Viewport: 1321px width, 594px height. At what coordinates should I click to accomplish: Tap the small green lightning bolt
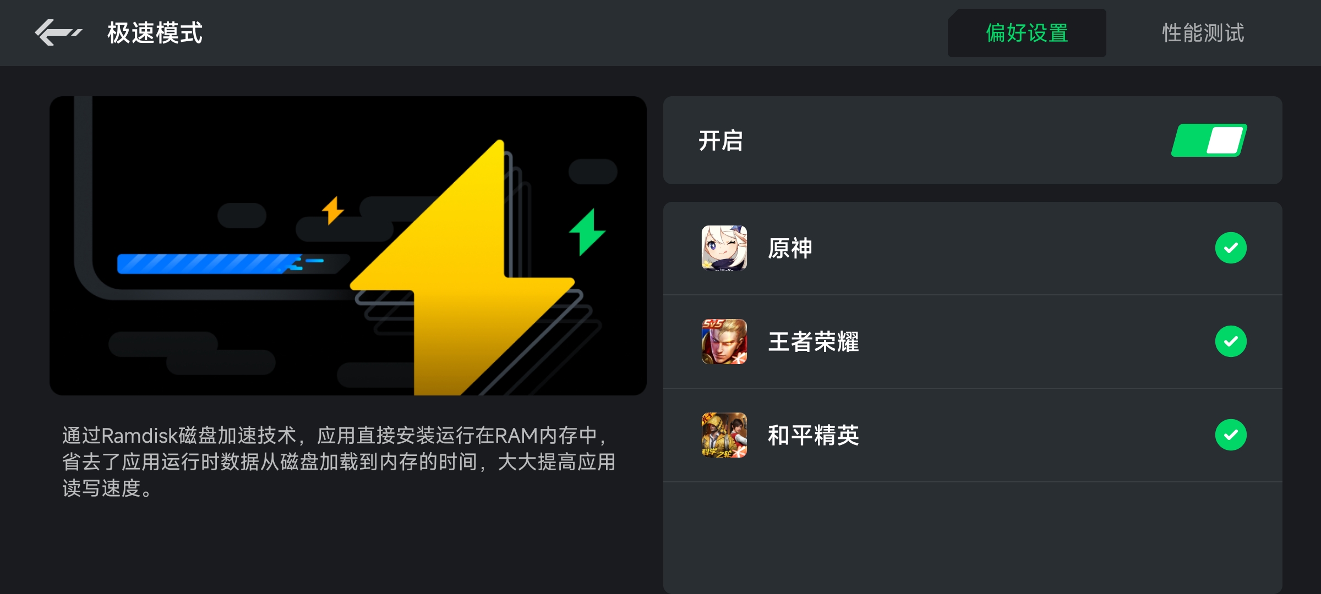(587, 232)
